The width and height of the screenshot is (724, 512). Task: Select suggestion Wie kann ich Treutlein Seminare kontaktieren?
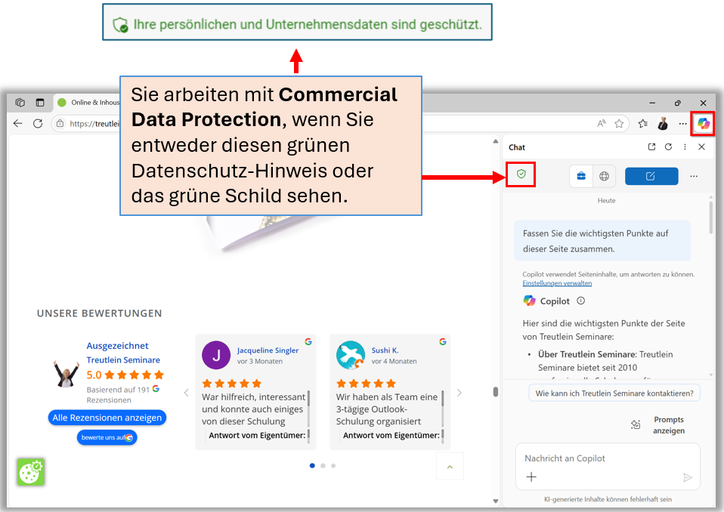point(614,393)
